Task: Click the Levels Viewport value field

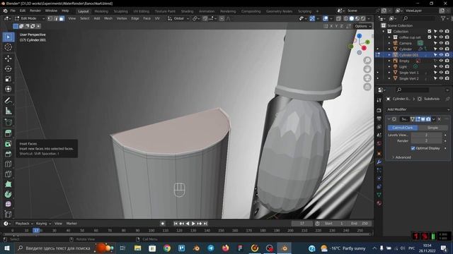Action: coord(426,135)
